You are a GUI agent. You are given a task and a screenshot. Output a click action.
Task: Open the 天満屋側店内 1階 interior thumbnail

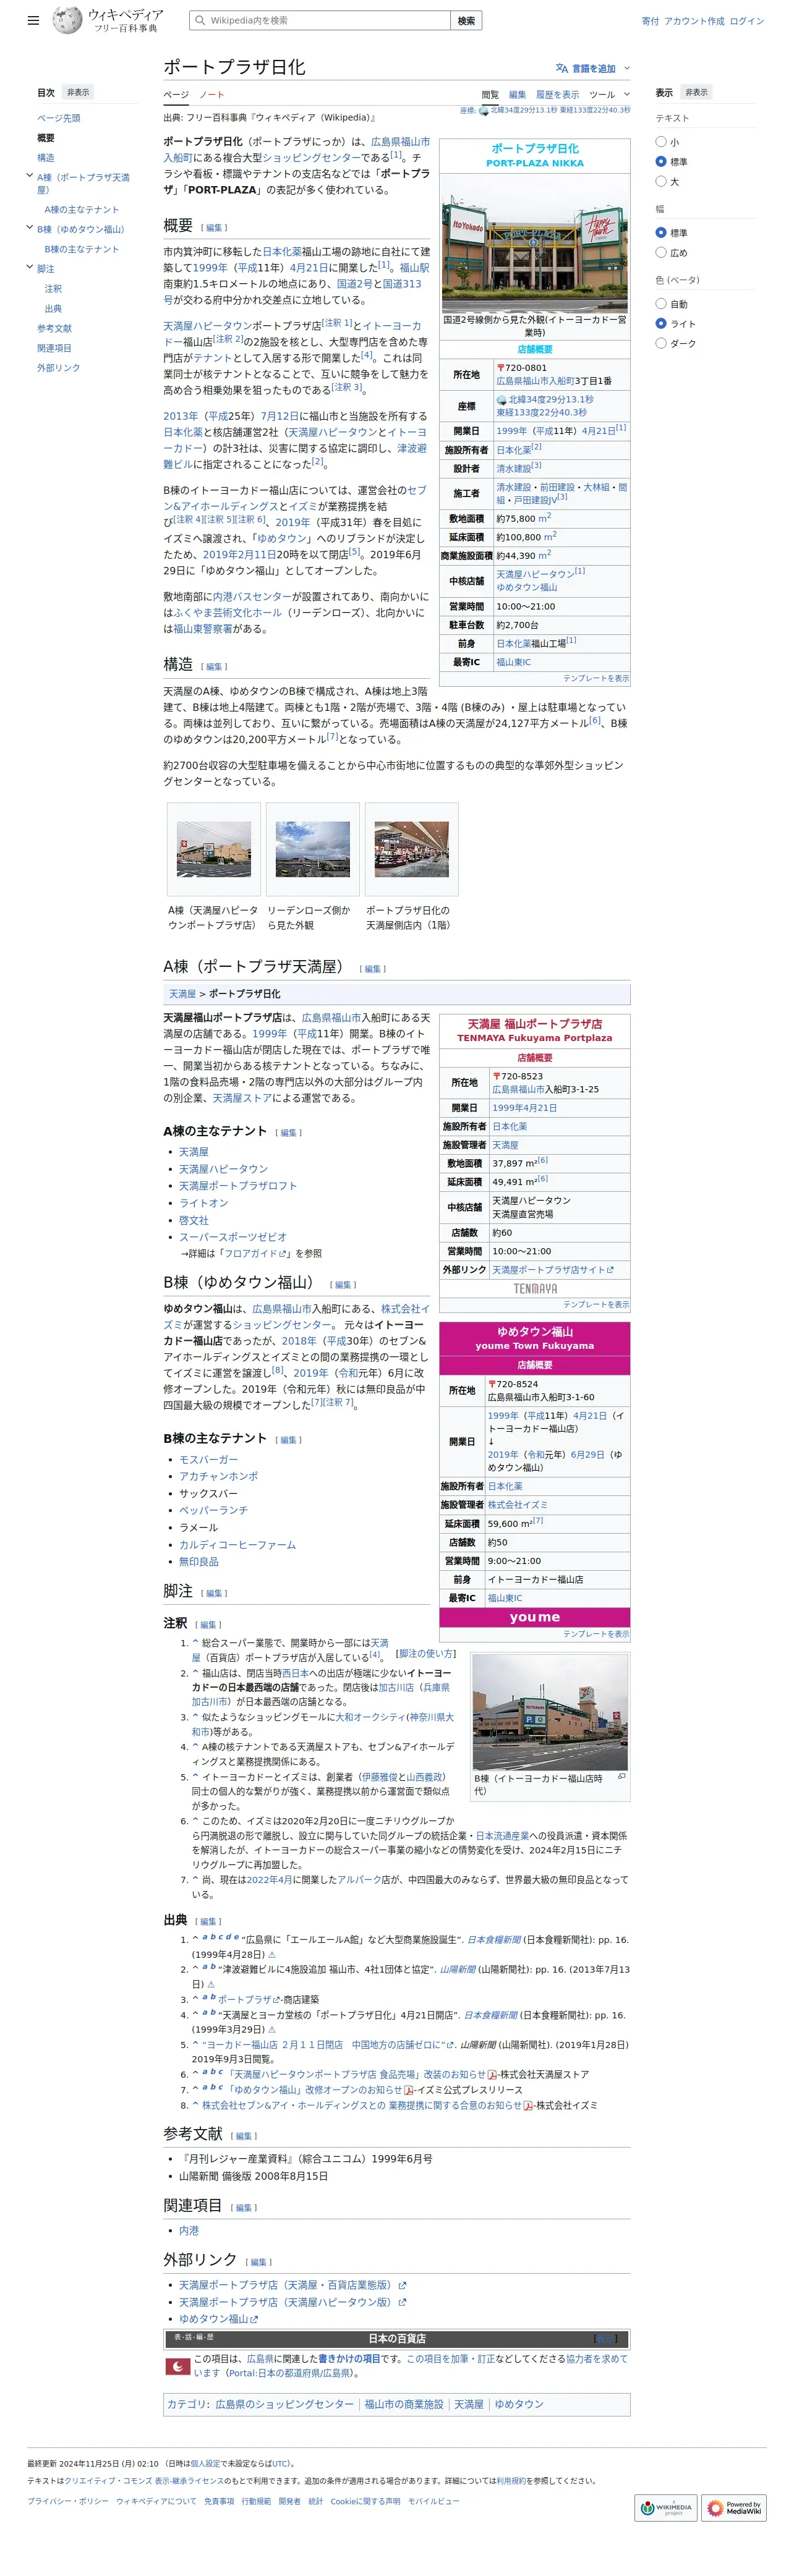pos(411,848)
